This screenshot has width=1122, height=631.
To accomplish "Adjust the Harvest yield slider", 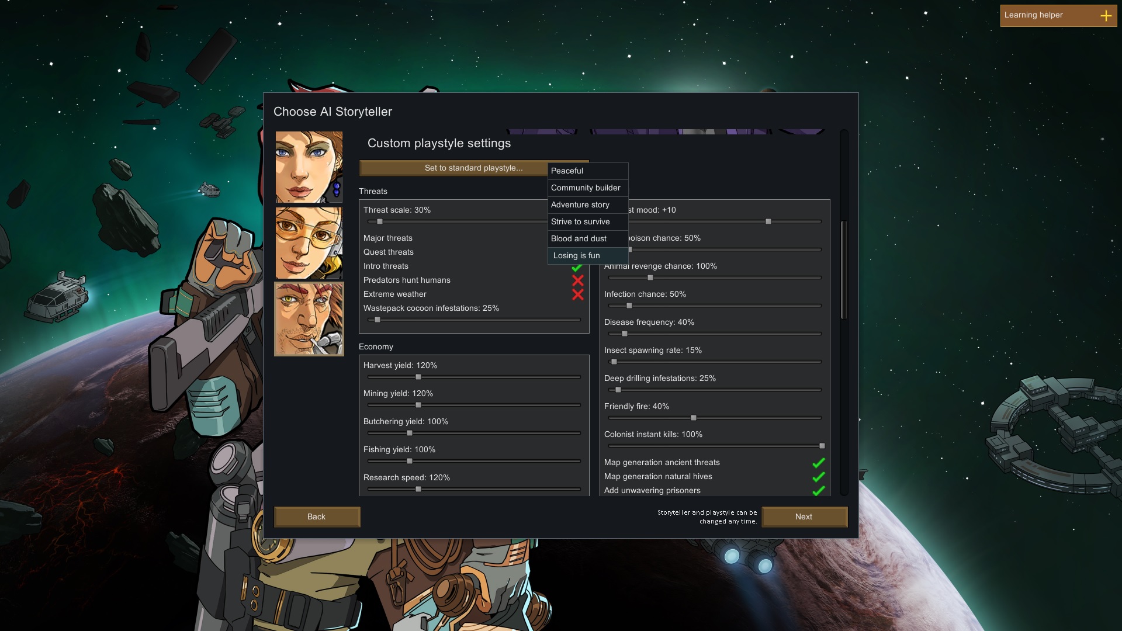I will (474, 377).
